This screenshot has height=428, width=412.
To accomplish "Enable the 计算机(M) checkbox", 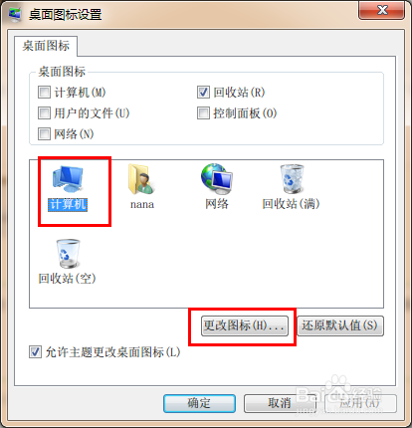I will click(x=44, y=93).
